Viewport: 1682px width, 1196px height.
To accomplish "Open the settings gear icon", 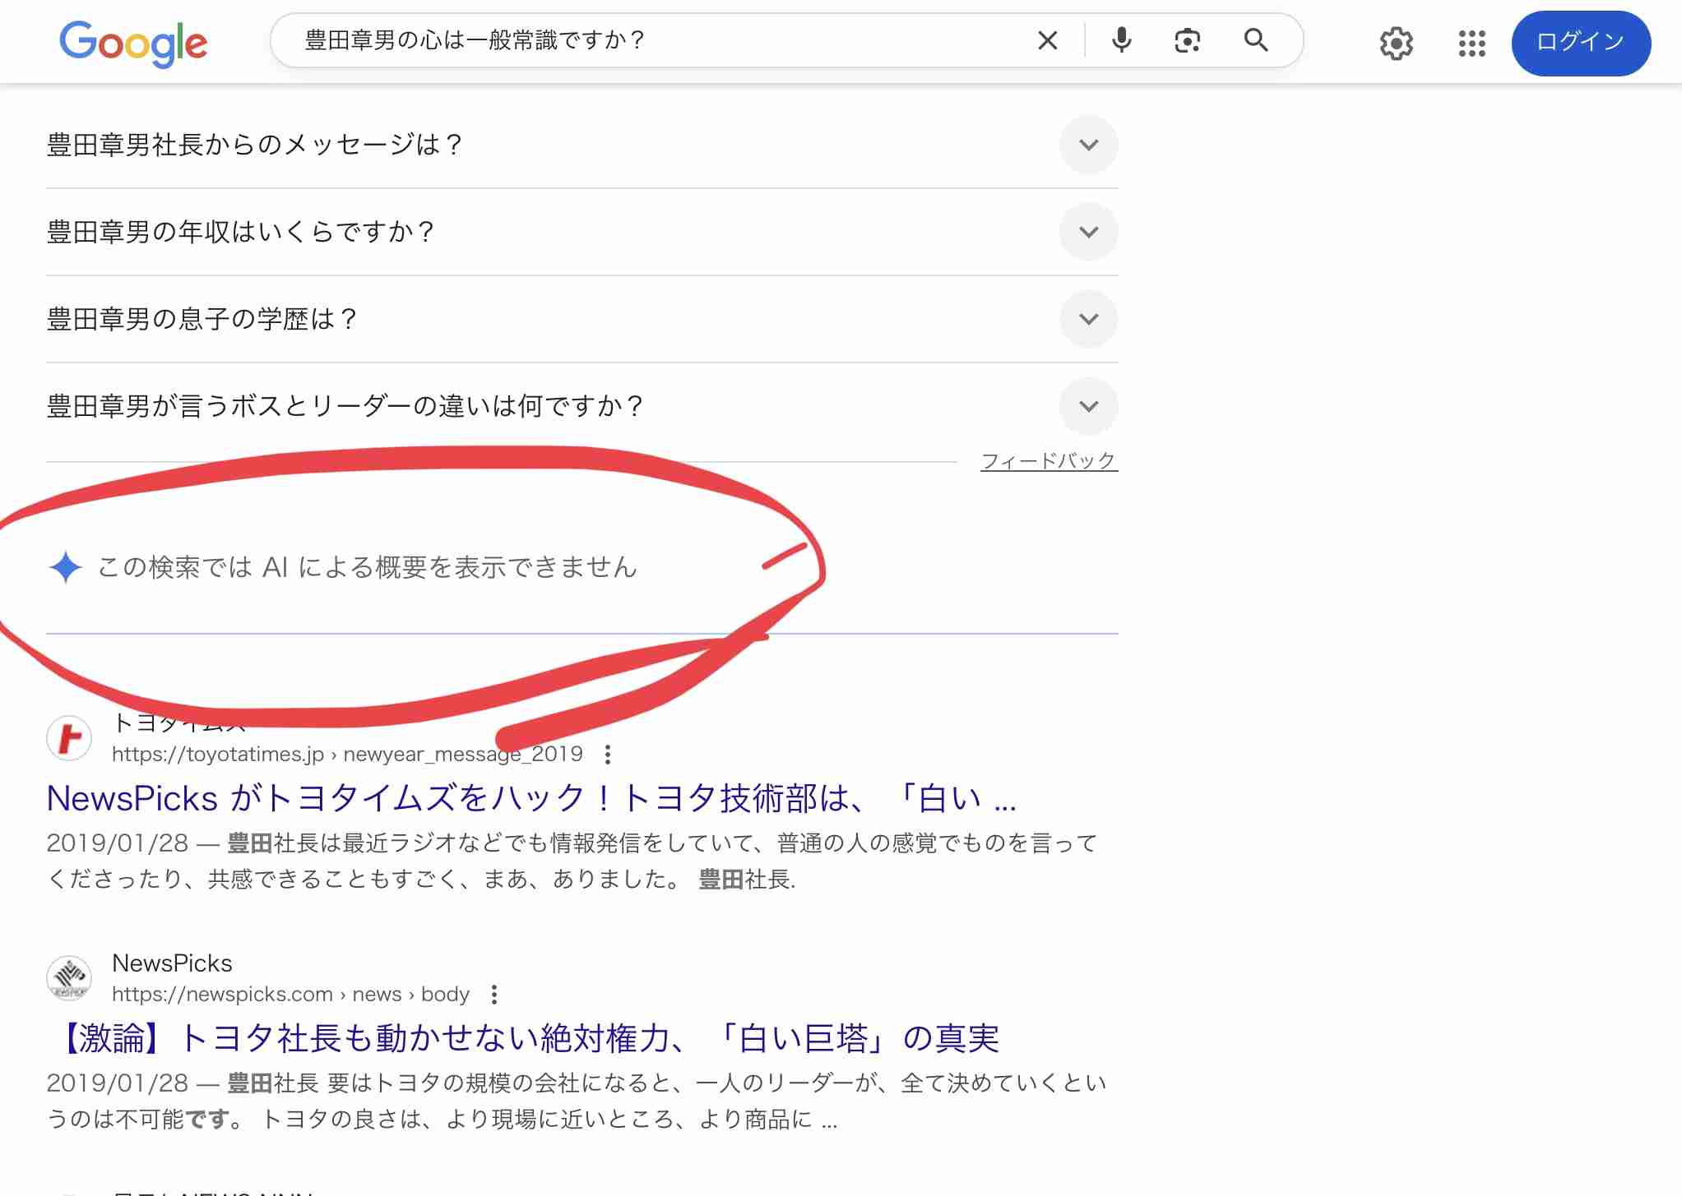I will click(1396, 44).
